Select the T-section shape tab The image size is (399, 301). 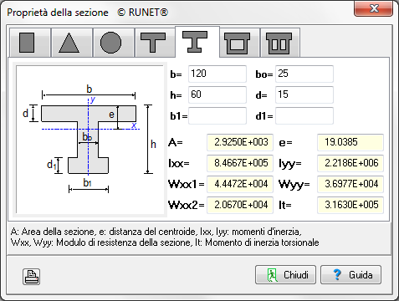[155, 43]
